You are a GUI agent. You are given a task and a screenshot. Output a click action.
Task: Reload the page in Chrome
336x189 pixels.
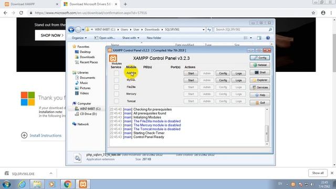coord(21,13)
